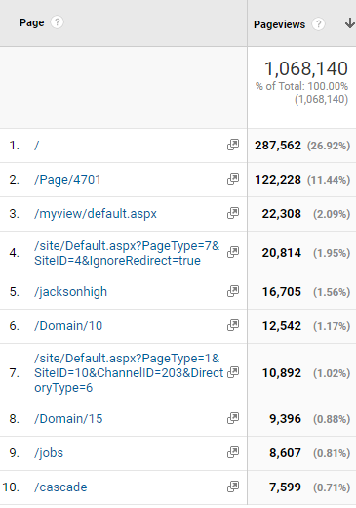This screenshot has width=356, height=508.
Task: Open help tooltip icon beside Page header
Action: click(57, 22)
